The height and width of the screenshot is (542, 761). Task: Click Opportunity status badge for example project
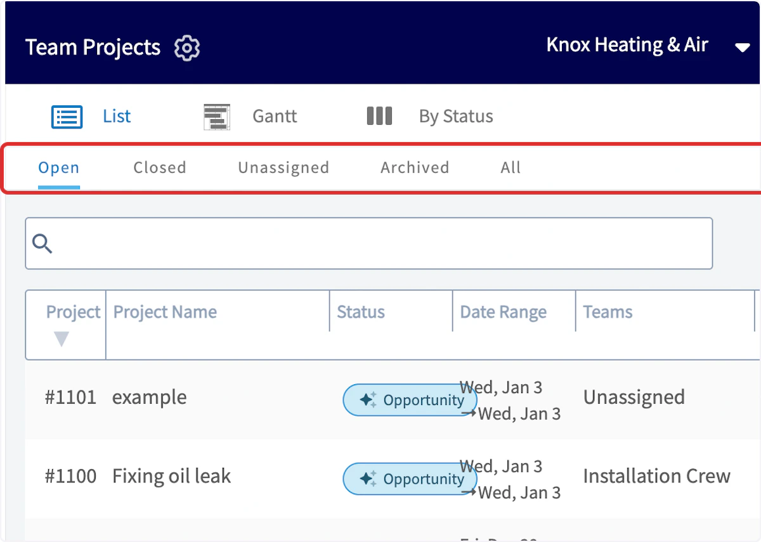410,400
